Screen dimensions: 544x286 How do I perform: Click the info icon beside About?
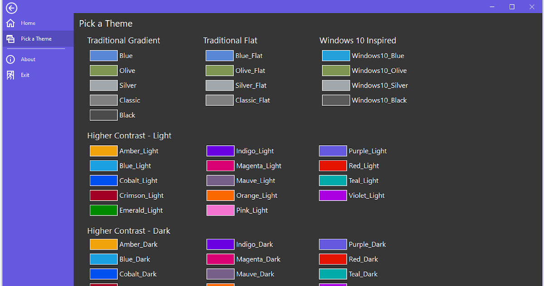click(10, 59)
